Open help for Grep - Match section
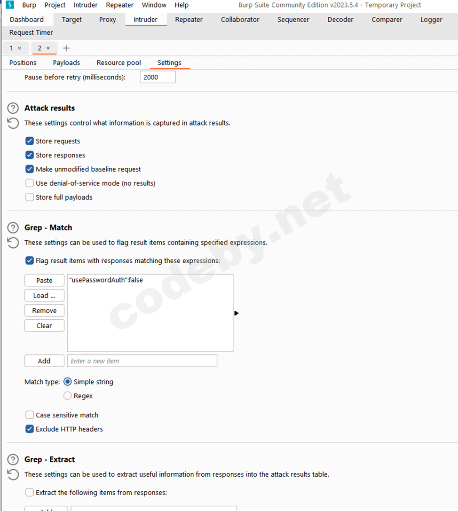 tap(13, 228)
